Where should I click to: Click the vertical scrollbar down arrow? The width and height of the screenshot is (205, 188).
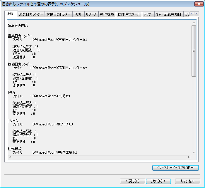[194, 152]
